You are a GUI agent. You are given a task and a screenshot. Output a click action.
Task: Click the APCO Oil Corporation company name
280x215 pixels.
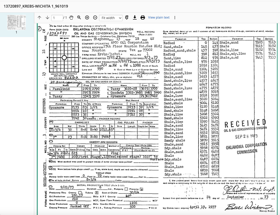(130, 43)
